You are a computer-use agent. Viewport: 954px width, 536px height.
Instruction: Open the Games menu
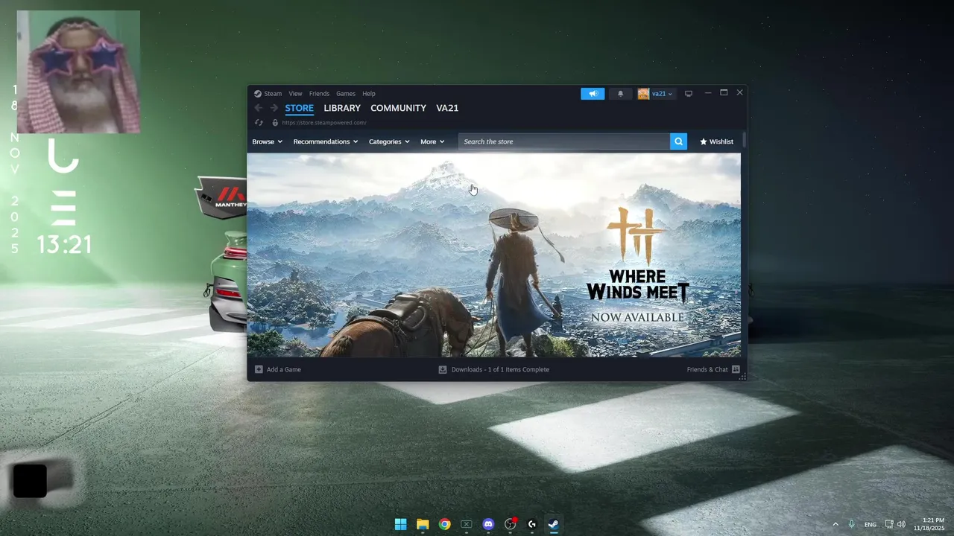tap(346, 94)
